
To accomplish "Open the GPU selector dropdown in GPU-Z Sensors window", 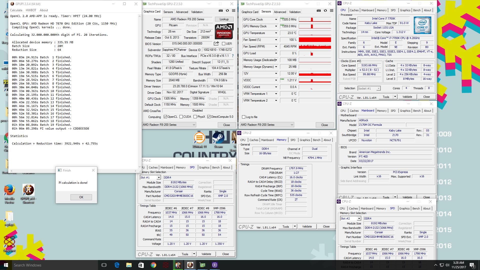I will (267, 125).
